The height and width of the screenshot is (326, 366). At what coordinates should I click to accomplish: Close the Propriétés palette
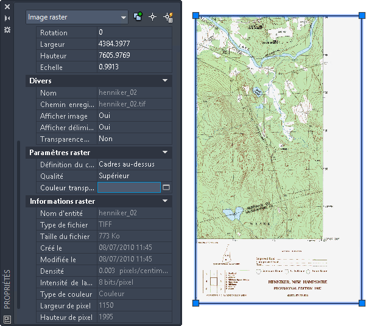7,7
